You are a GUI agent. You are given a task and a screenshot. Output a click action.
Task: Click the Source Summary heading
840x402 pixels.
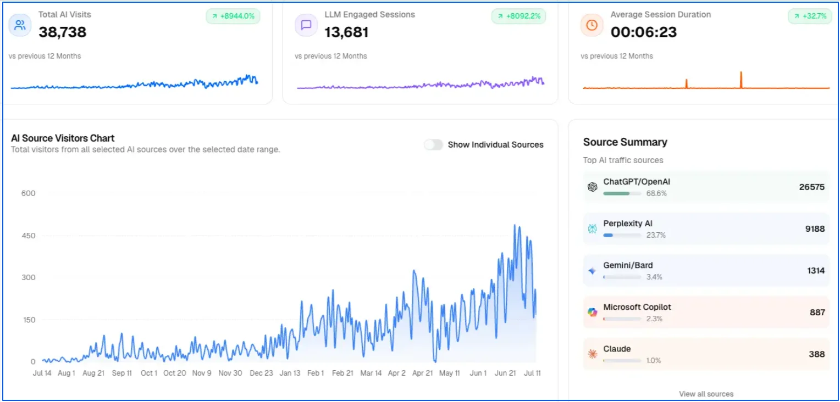(625, 142)
